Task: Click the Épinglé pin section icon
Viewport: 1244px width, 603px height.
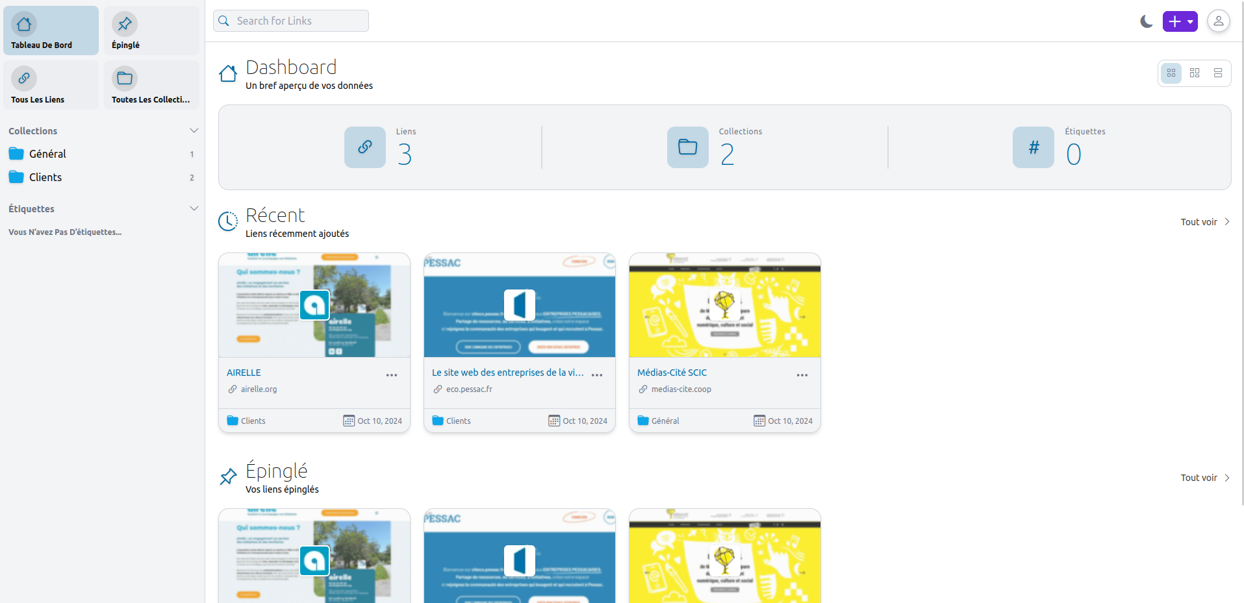Action: 228,477
